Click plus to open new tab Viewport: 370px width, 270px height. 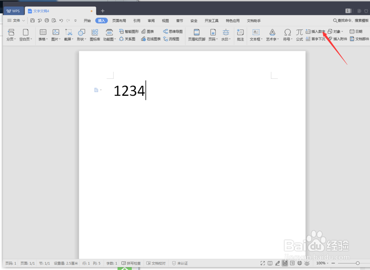pos(102,11)
